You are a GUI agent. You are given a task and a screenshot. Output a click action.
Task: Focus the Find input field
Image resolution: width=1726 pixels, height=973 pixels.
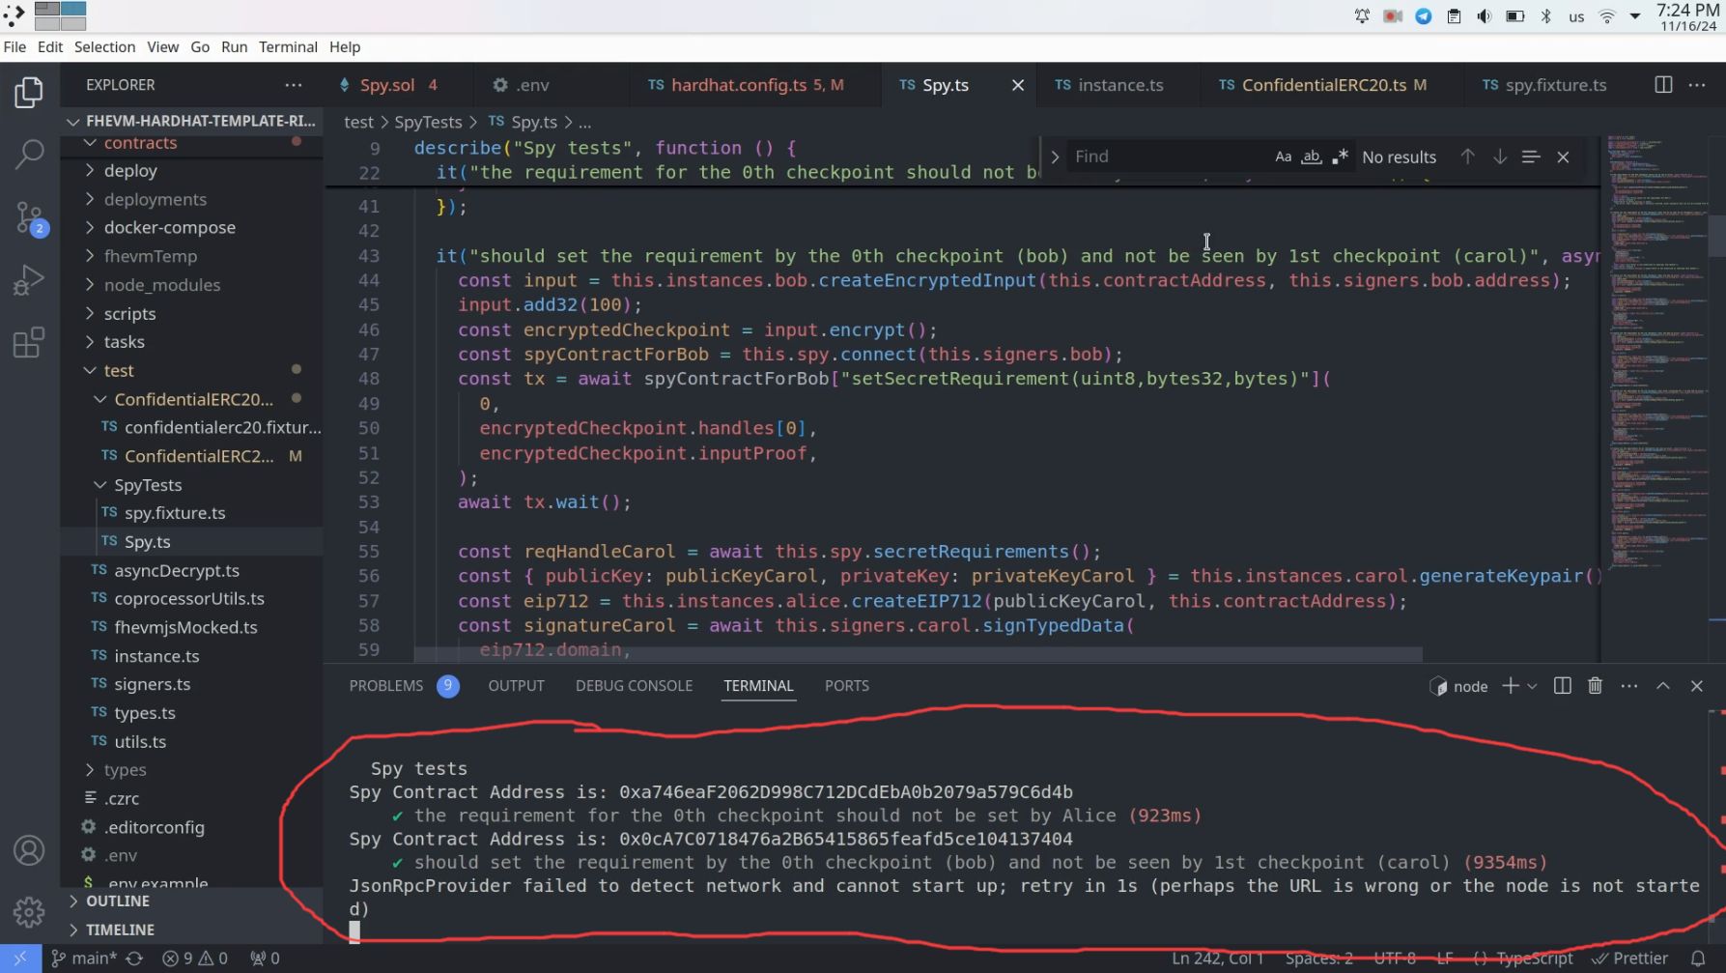click(x=1168, y=157)
